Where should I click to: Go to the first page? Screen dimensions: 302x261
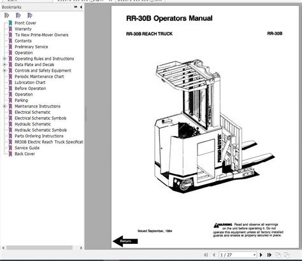click(x=206, y=255)
